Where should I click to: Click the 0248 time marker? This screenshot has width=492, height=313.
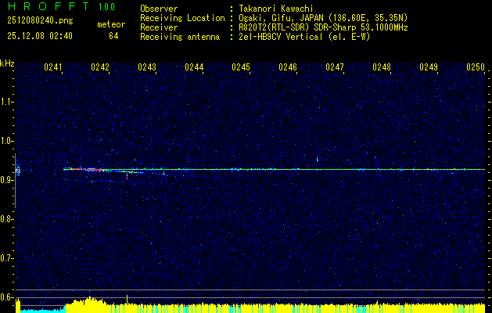coord(382,68)
